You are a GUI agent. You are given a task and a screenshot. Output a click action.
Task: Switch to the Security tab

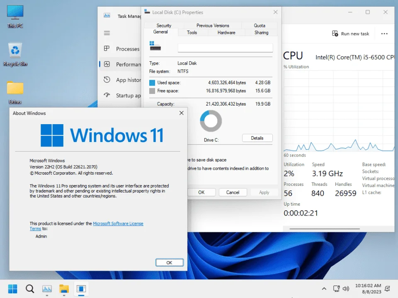[164, 26]
